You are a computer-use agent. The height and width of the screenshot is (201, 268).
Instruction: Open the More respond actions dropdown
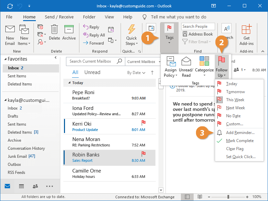pyautogui.click(x=112, y=40)
